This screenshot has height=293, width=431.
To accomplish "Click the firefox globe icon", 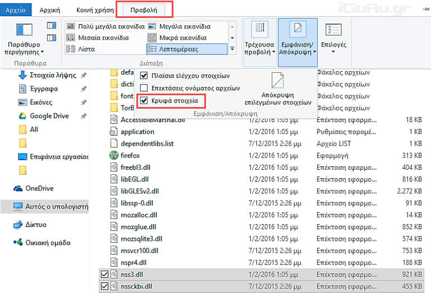I will point(114,155).
